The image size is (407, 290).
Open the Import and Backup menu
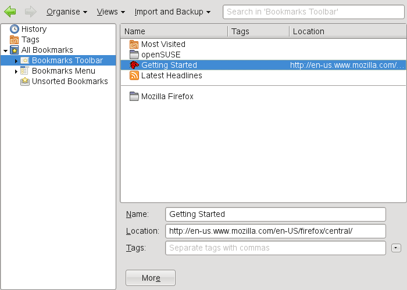172,12
